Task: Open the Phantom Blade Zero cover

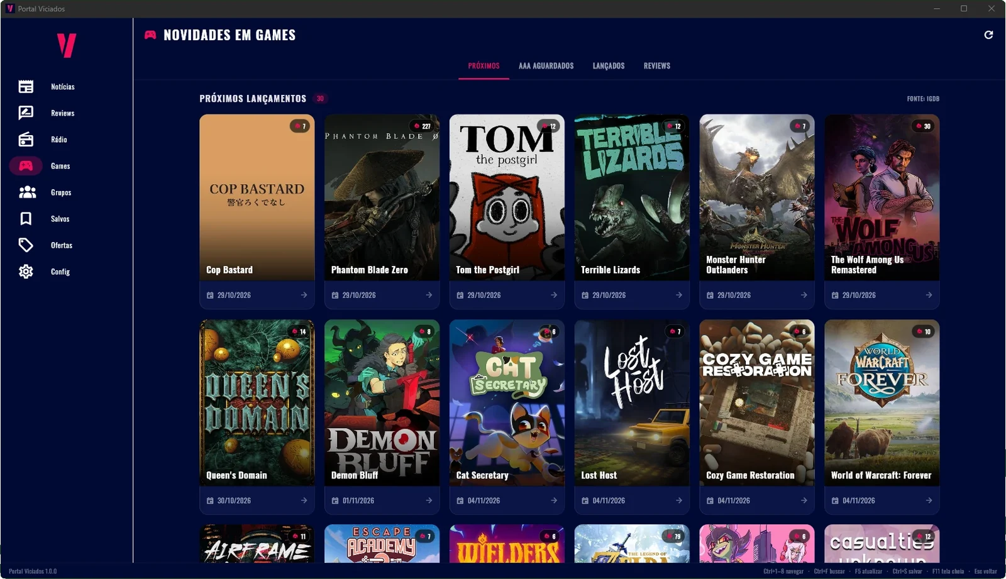Action: [x=382, y=197]
